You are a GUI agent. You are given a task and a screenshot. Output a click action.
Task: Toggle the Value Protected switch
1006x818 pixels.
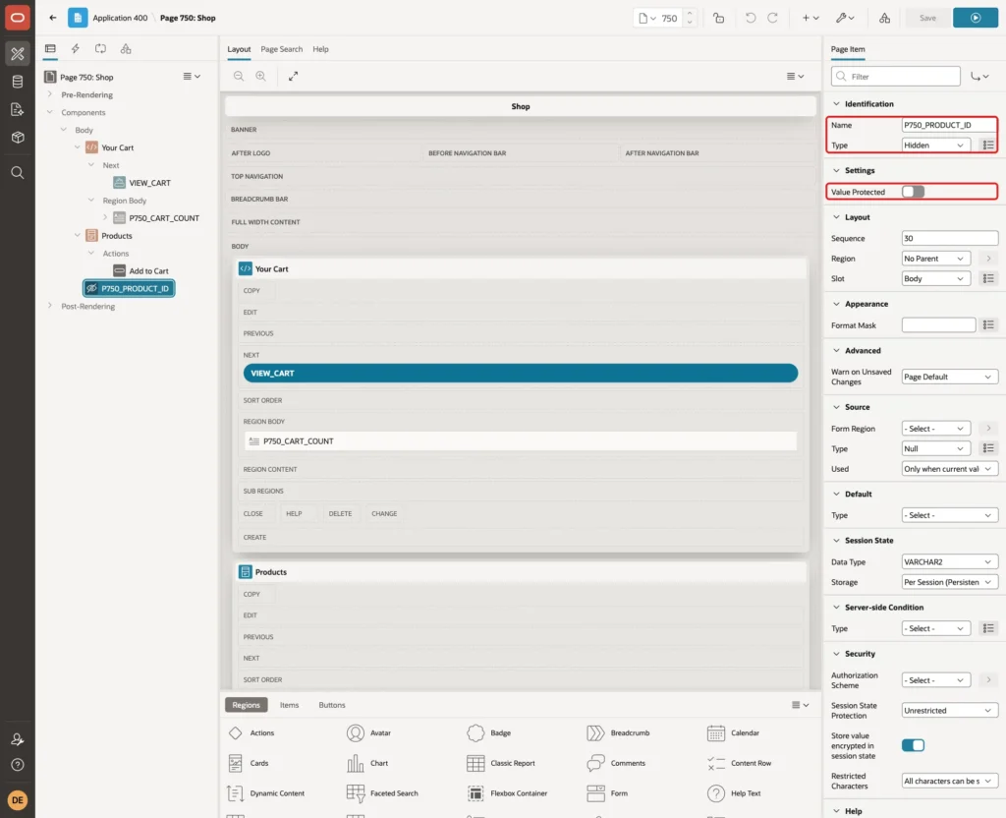tap(913, 192)
